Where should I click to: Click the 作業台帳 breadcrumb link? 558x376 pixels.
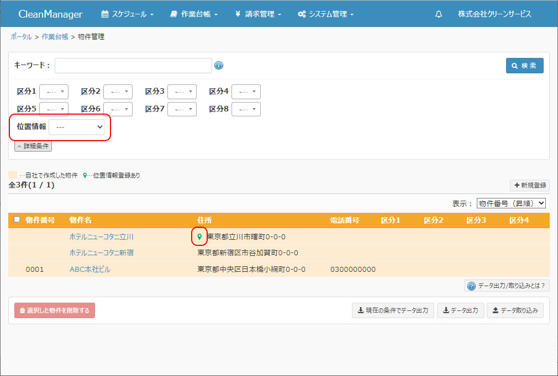coord(55,37)
